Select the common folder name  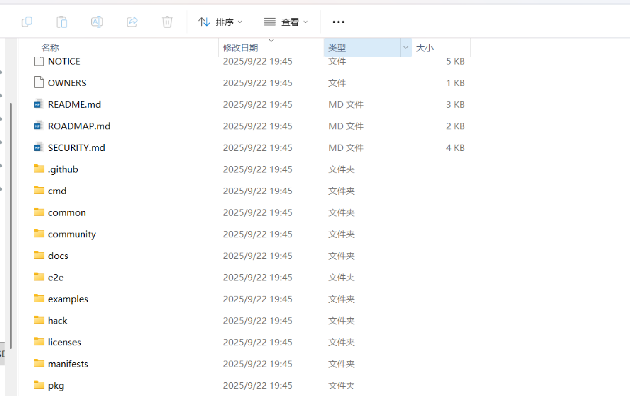tap(67, 212)
